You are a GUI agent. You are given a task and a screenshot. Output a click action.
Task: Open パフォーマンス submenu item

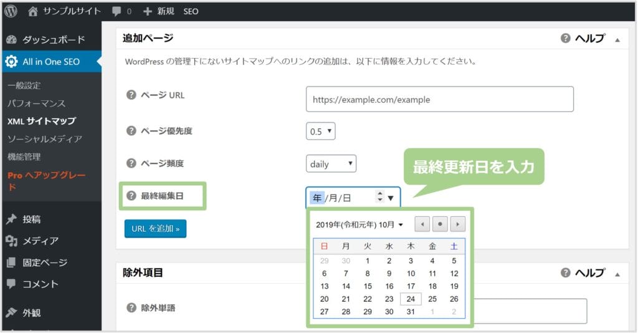(x=36, y=104)
